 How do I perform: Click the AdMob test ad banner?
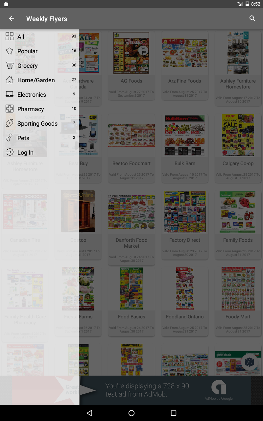pyautogui.click(x=131, y=390)
